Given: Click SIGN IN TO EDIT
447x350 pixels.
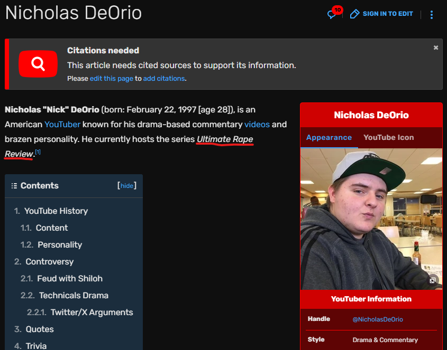Looking at the screenshot, I should click(388, 14).
